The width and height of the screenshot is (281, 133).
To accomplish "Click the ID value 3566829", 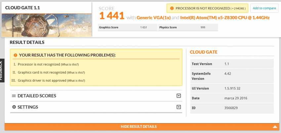I will [x=231, y=108].
